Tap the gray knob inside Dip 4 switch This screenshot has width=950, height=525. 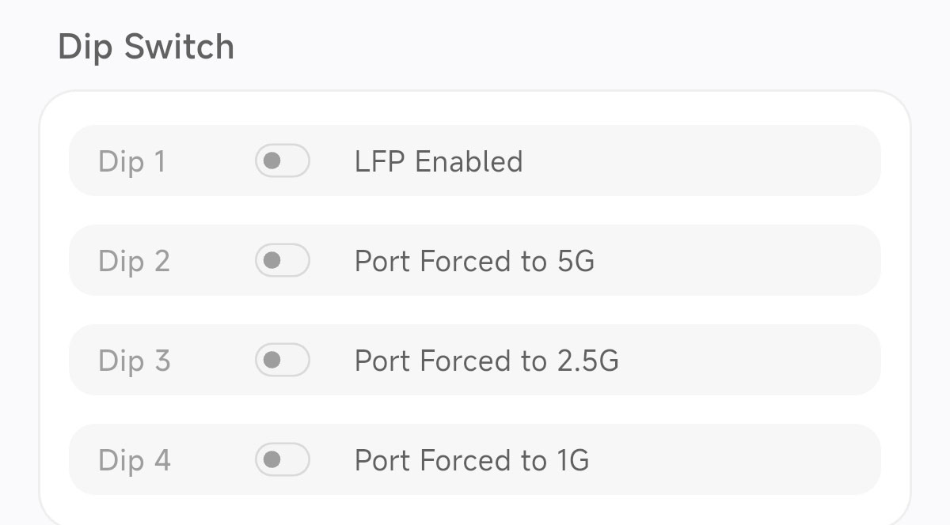tap(272, 459)
